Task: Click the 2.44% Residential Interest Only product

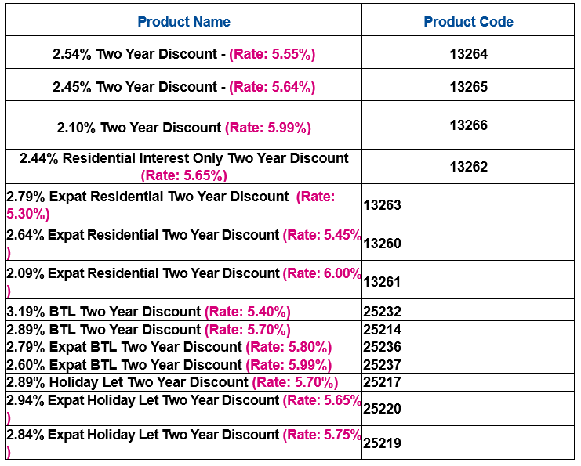Action: [x=183, y=158]
